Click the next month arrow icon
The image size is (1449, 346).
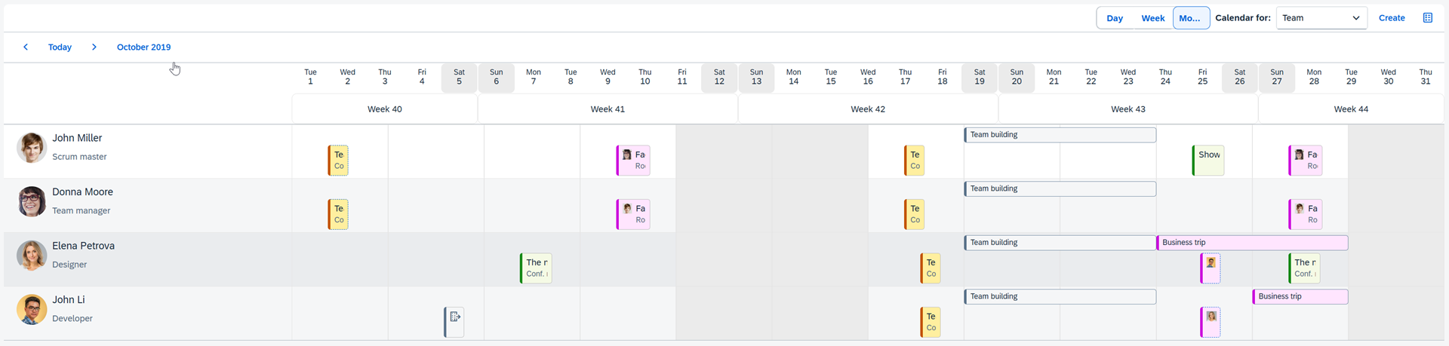pyautogui.click(x=94, y=47)
